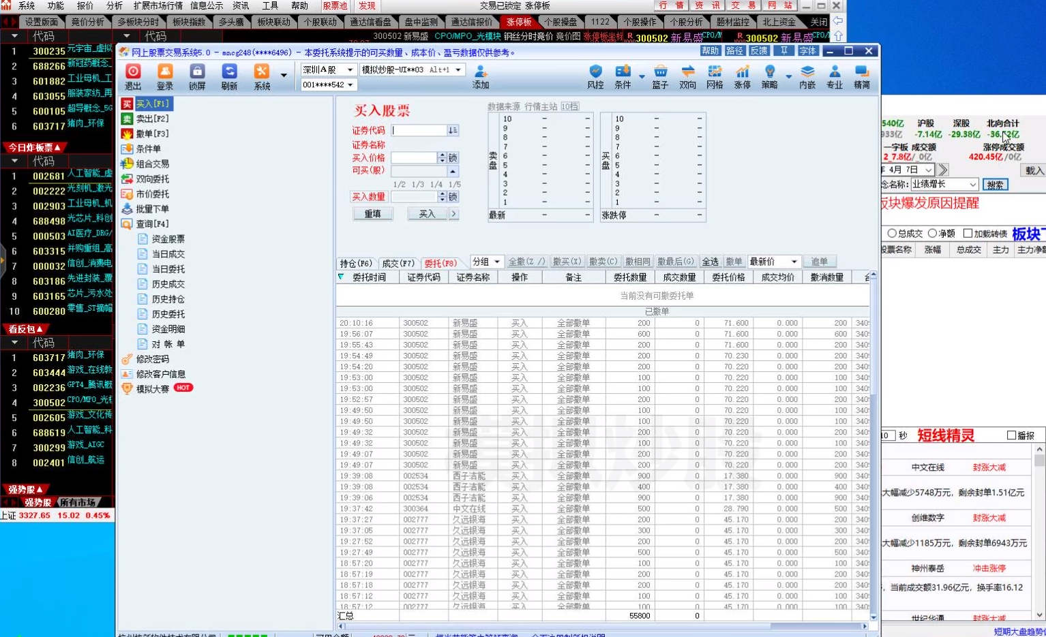Switch to the 持仓(F6) holdings tab

coord(356,263)
